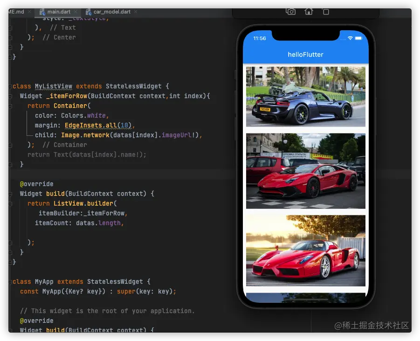Tap the helloFlutter app bar title
The image size is (420, 341).
pos(306,54)
